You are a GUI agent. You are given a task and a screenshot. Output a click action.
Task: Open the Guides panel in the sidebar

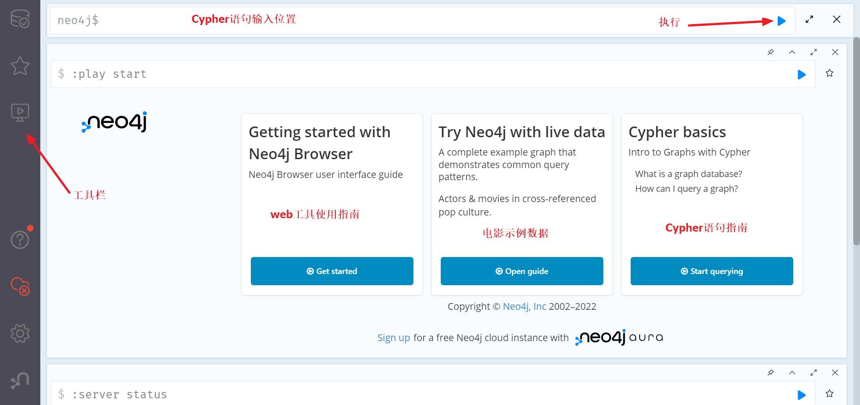pos(20,113)
